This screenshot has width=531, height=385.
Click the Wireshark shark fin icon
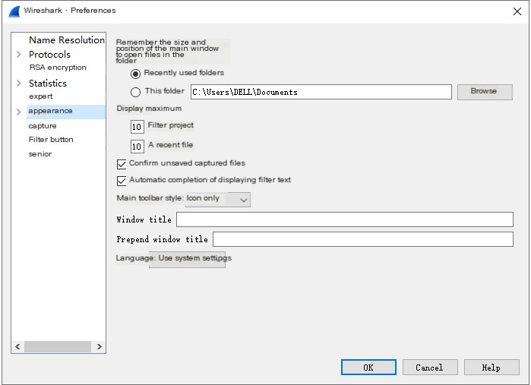pos(14,11)
